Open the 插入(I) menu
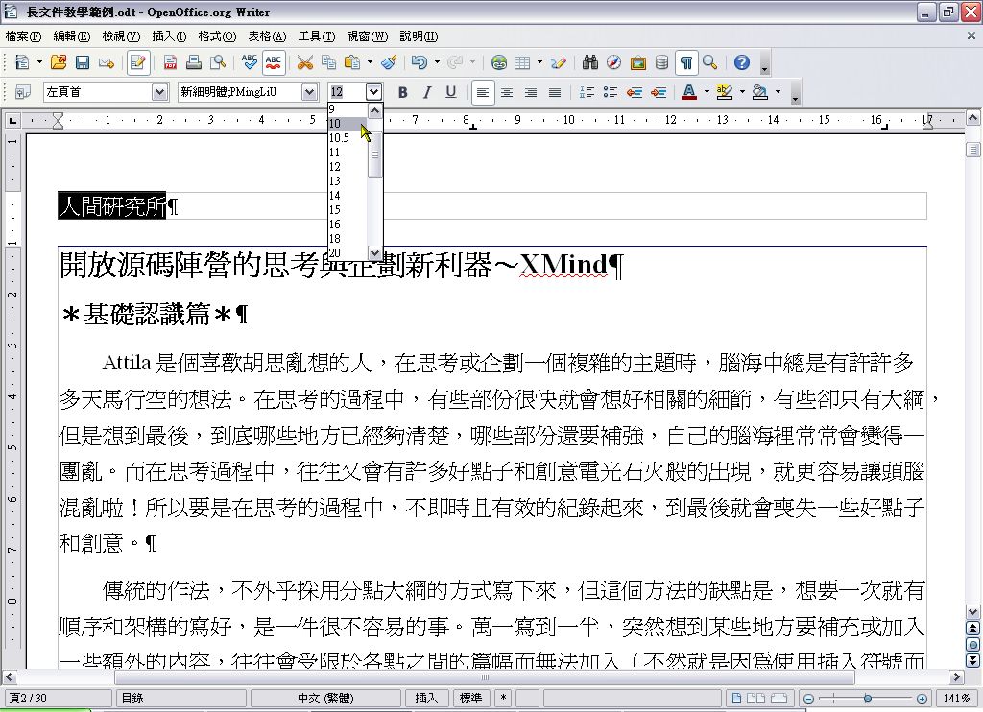 pos(169,36)
